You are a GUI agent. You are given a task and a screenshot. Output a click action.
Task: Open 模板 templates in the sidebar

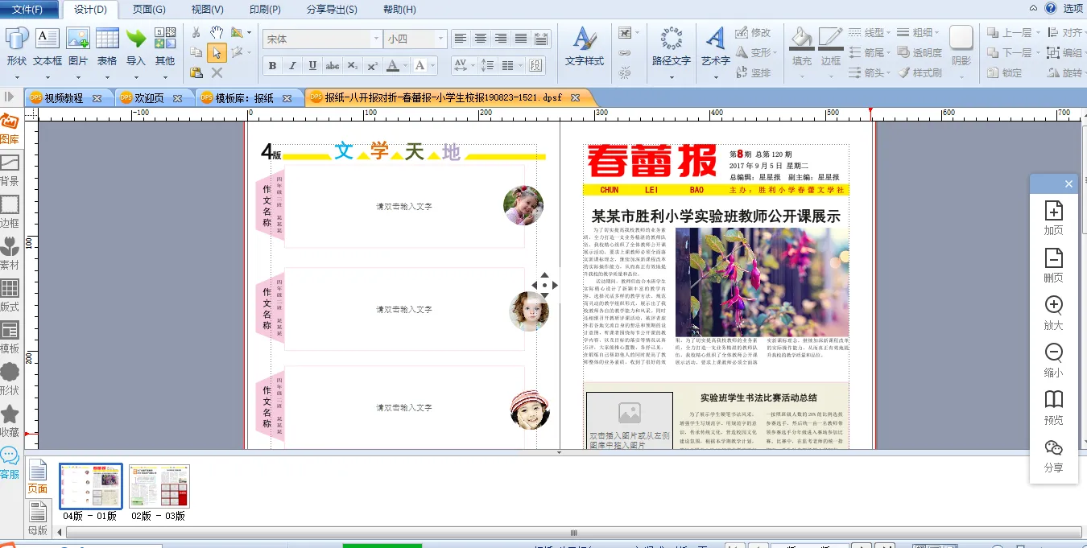coord(10,338)
